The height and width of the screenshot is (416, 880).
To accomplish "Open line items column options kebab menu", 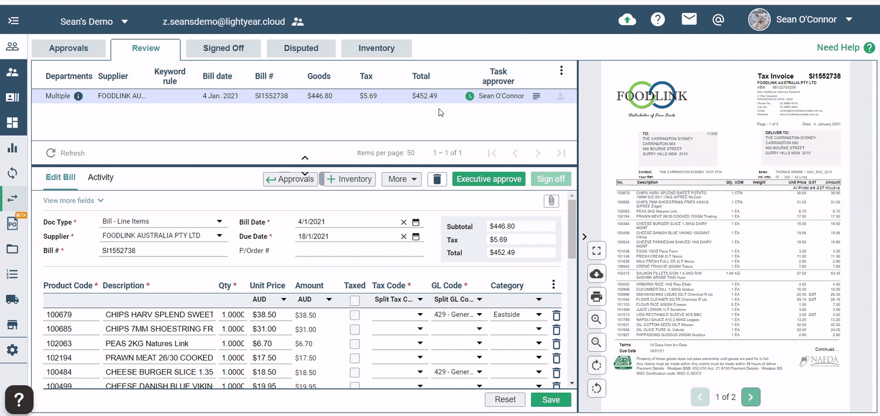I will [x=554, y=285].
